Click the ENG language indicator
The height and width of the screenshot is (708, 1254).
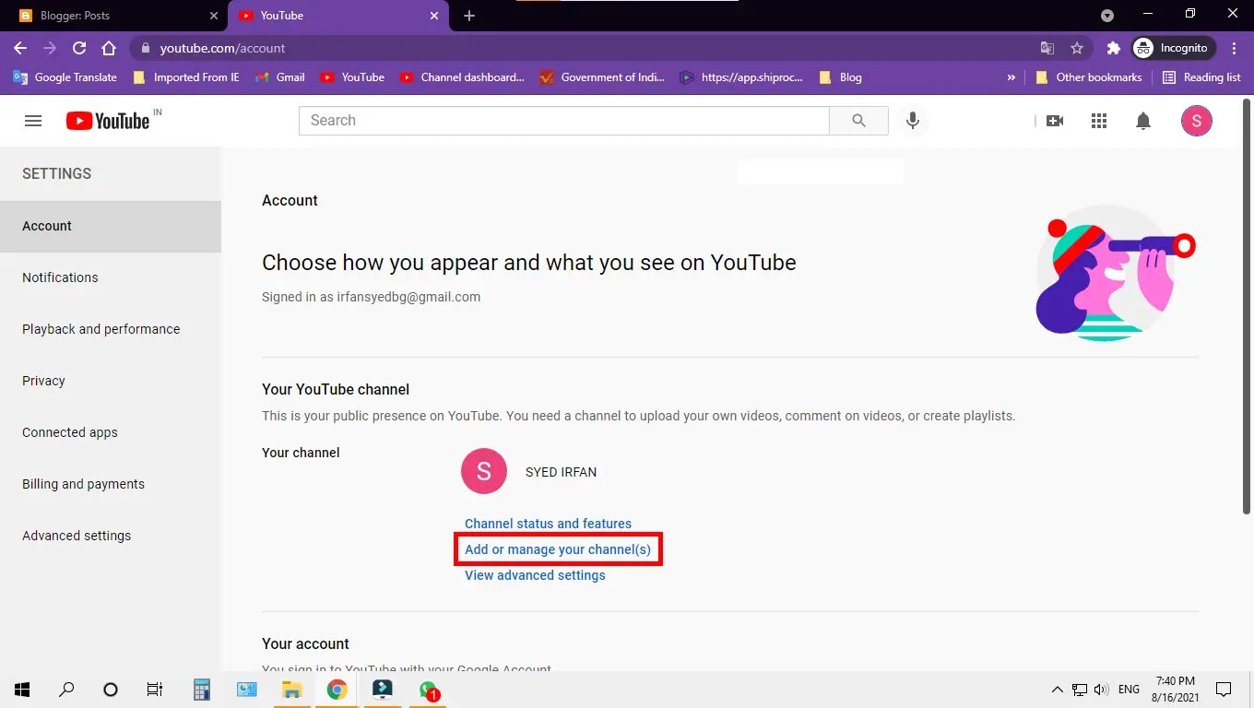click(1129, 690)
